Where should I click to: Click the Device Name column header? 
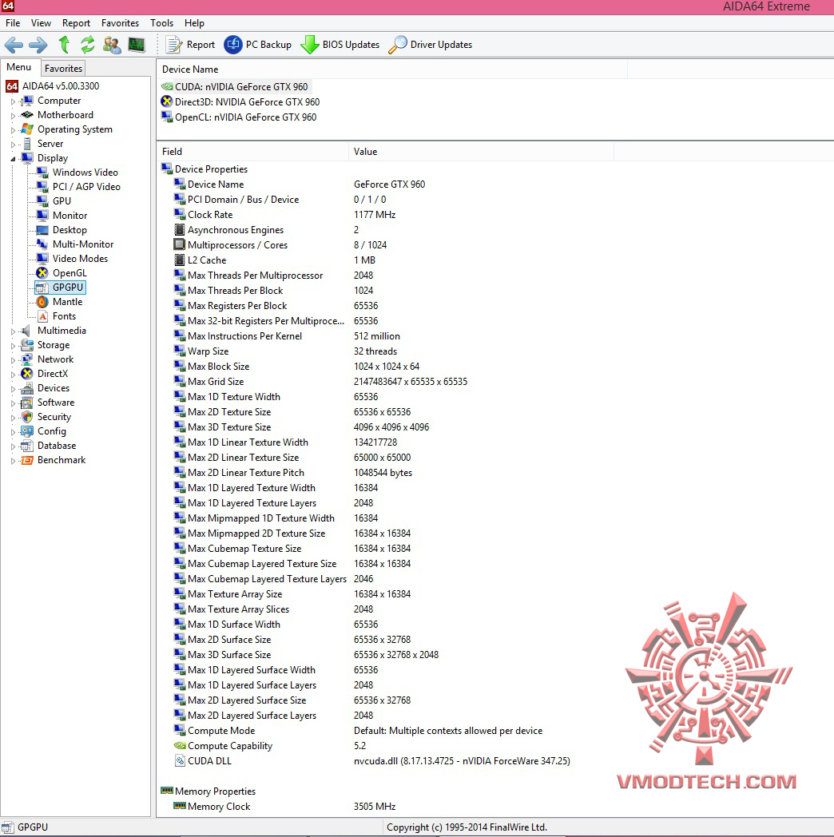click(392, 69)
